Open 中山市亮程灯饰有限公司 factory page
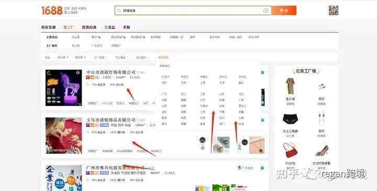 tap(111, 72)
